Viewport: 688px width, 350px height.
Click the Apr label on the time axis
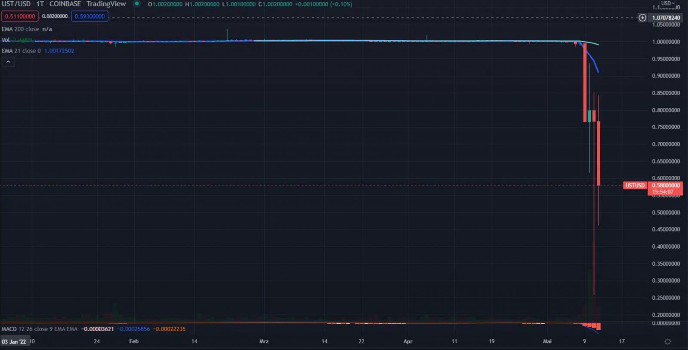click(x=408, y=341)
